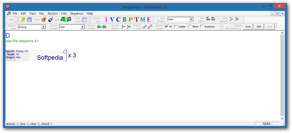
Task: Click the vertical scrollbar down arrow
Action: tap(282, 118)
